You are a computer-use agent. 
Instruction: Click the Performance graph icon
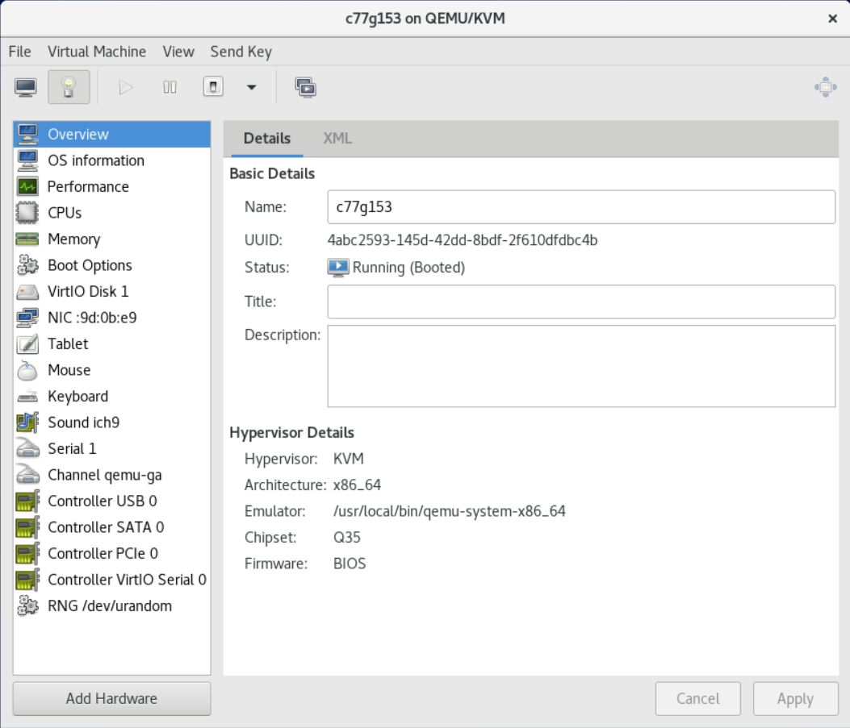click(27, 187)
